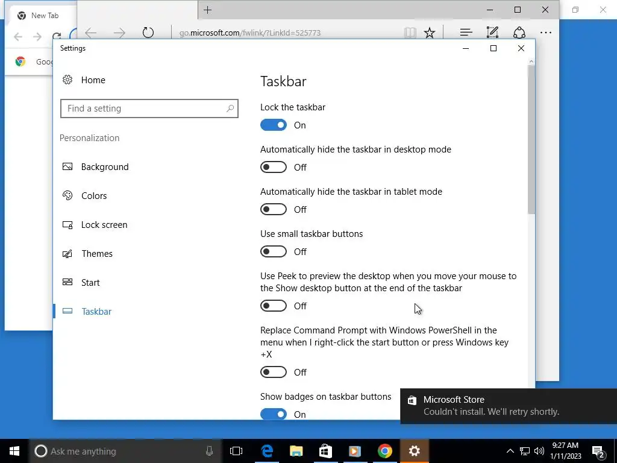The height and width of the screenshot is (463, 617).
Task: Click Edge back arrow button
Action: pyautogui.click(x=91, y=33)
